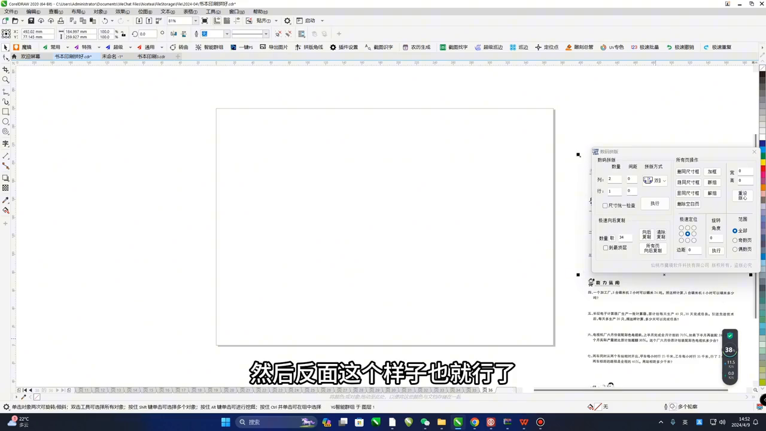Click the Print icon in toolbar
Screen dimensions: 766x431
pos(60,21)
